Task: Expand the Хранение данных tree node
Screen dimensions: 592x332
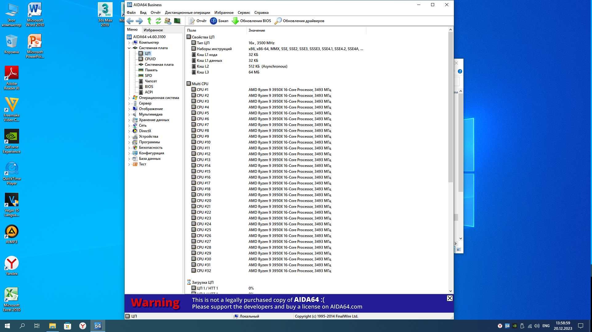Action: pos(129,120)
